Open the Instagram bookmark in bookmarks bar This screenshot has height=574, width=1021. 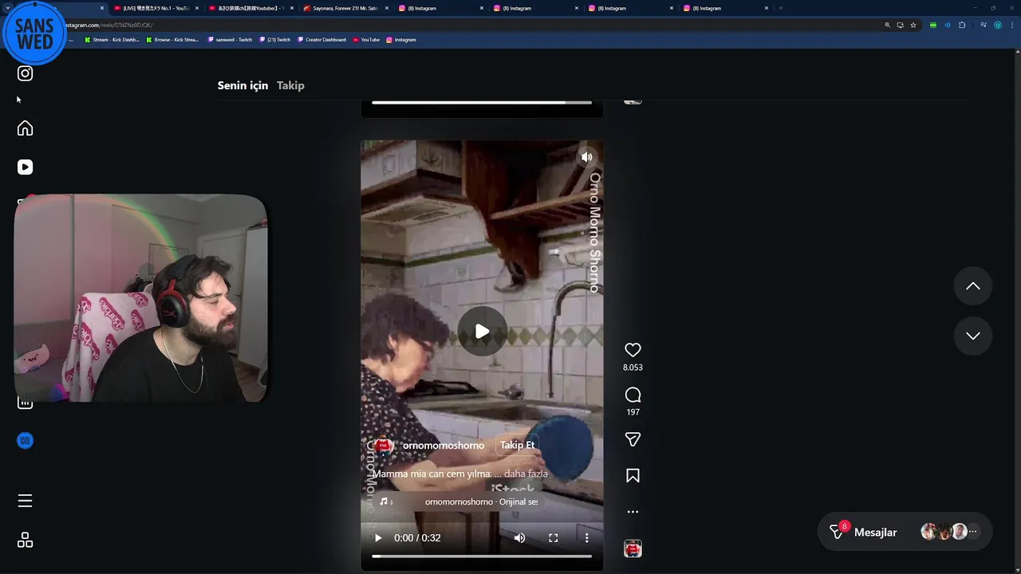pyautogui.click(x=401, y=40)
